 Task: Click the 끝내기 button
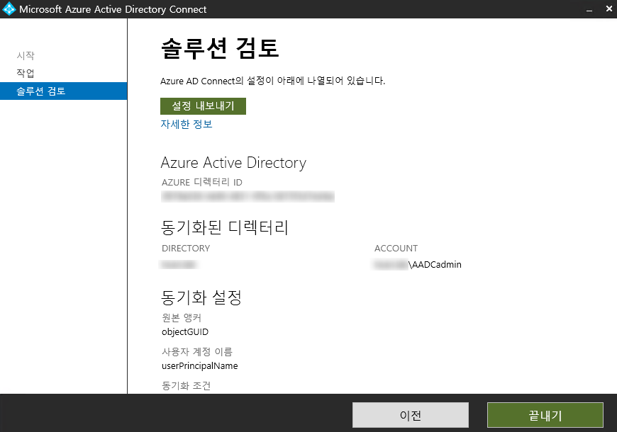pos(545,415)
